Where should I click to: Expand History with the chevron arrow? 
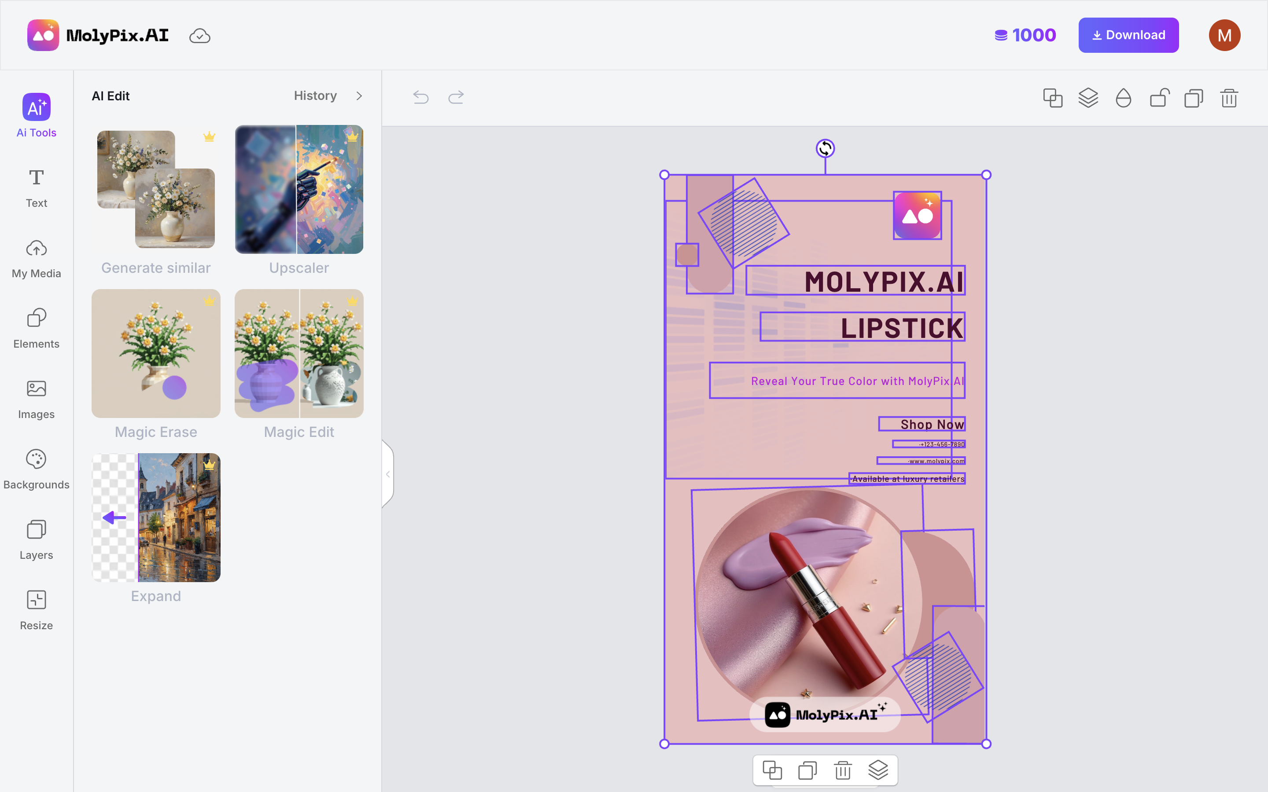pos(359,96)
